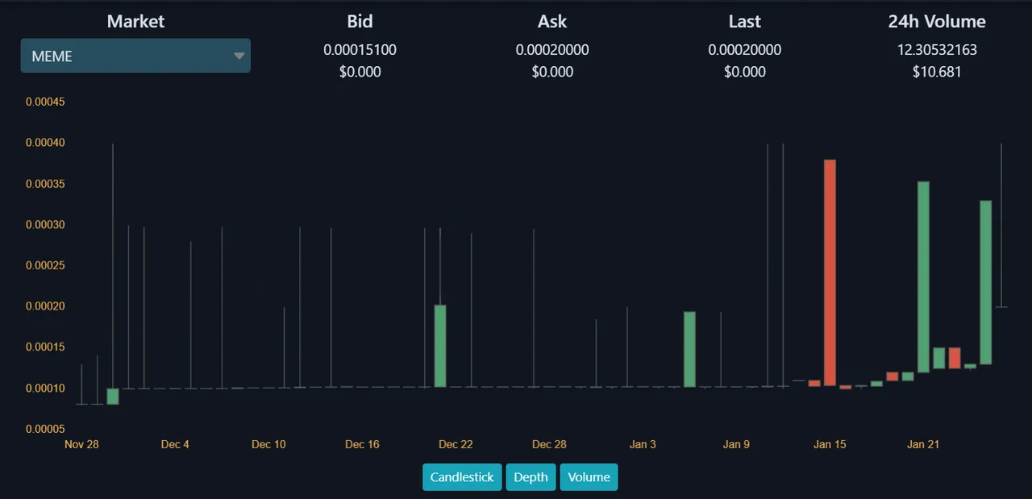The width and height of the screenshot is (1032, 499).
Task: Click the 24h Volume value 12.30532163
Action: (x=937, y=50)
